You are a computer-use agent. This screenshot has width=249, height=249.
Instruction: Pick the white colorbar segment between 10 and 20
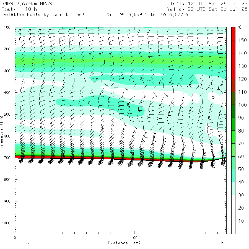(233, 214)
